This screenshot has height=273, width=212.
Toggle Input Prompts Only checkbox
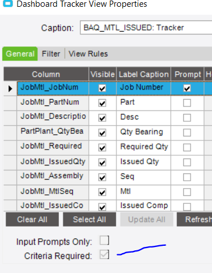(105, 240)
